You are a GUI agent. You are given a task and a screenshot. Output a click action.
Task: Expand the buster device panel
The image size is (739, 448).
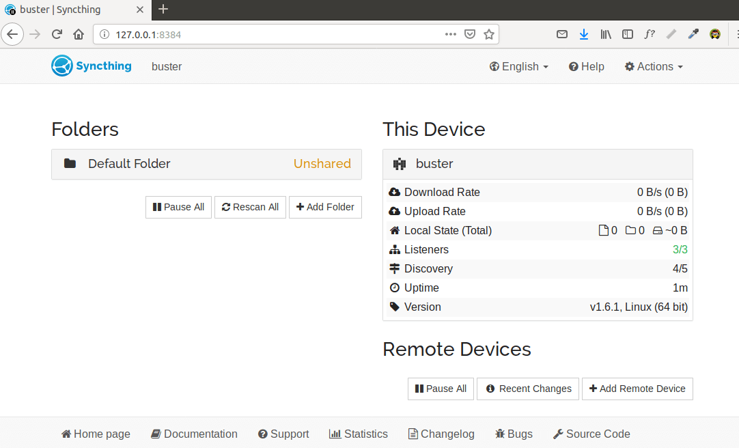538,164
